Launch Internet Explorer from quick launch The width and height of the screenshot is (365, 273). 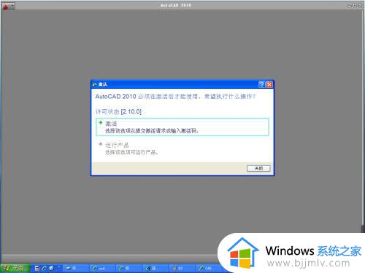(45, 268)
